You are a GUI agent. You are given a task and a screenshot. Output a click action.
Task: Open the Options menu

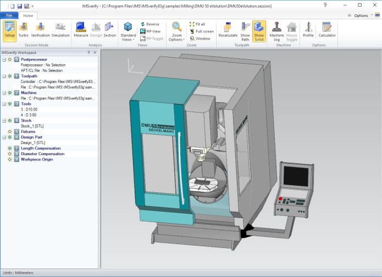click(361, 15)
